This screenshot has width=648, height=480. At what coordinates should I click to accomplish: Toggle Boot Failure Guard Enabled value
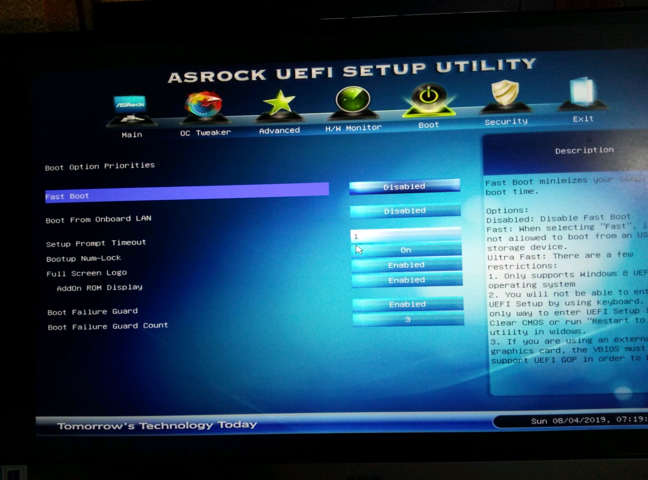click(408, 304)
